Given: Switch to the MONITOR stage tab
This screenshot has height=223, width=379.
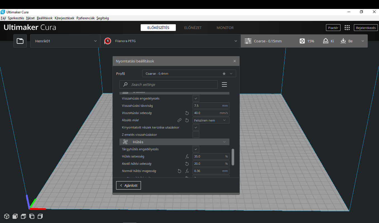Looking at the screenshot, I should point(225,28).
